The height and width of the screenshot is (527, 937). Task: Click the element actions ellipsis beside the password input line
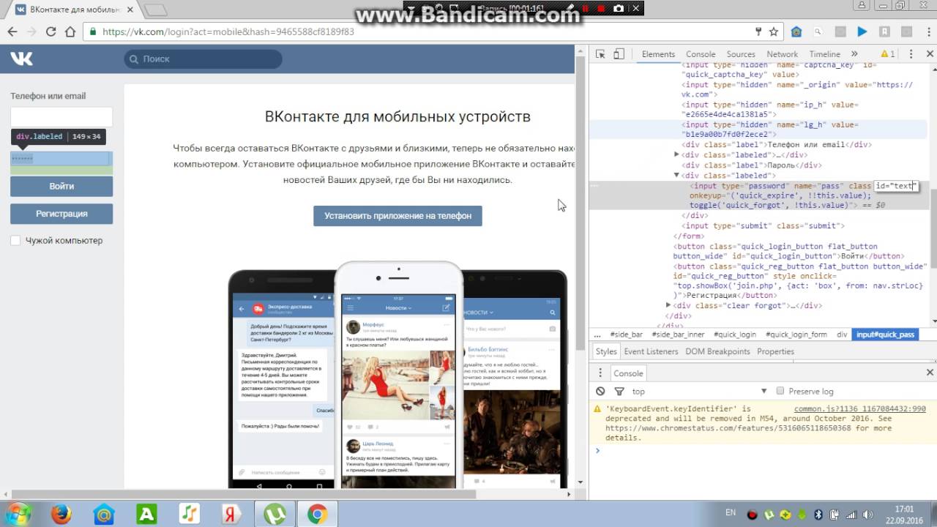coord(594,186)
